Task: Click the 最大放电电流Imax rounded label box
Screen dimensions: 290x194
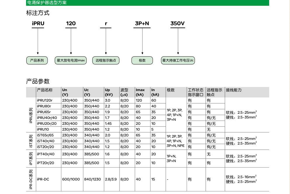Action: point(71,60)
